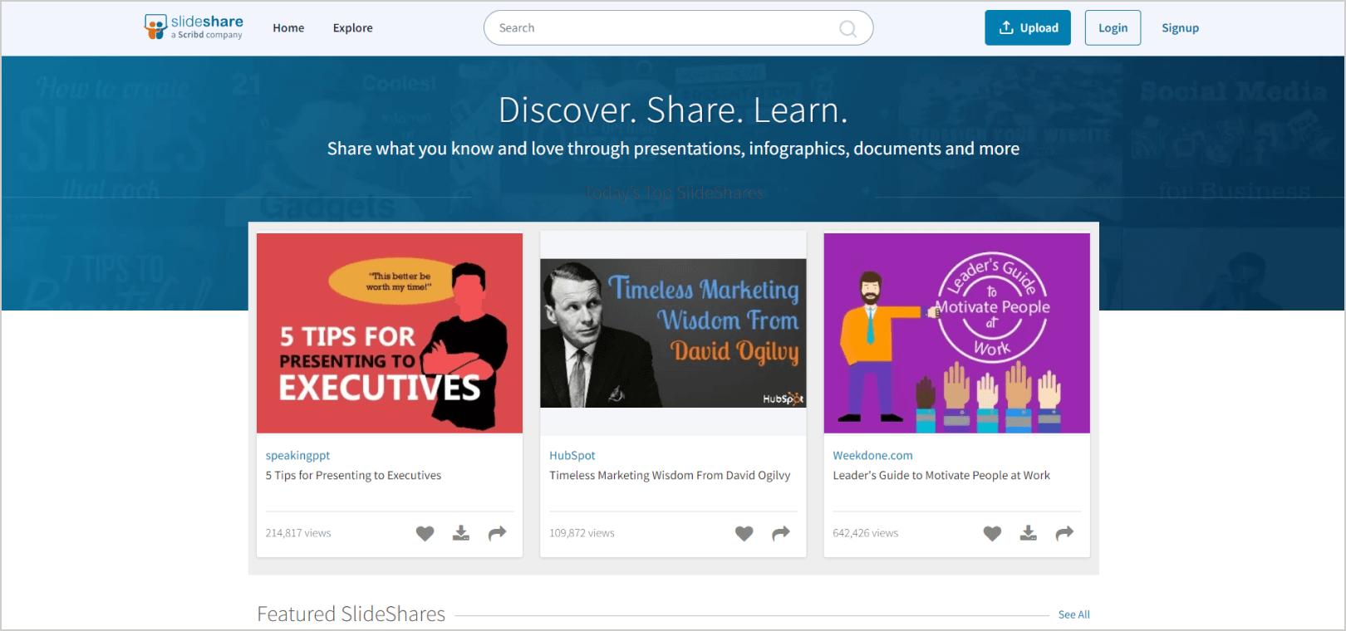Open the Home menu item
Viewport: 1346px width, 631px height.
288,28
